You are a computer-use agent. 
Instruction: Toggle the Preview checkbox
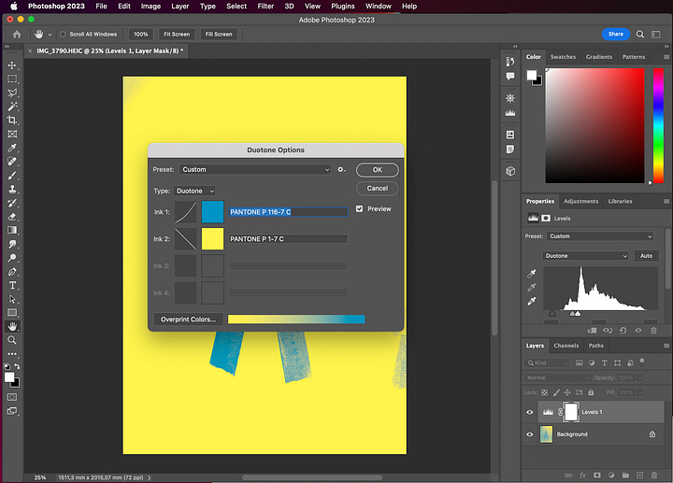tap(359, 209)
